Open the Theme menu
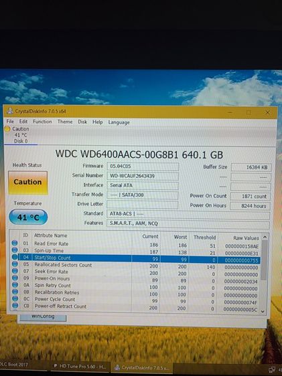 [x=65, y=122]
